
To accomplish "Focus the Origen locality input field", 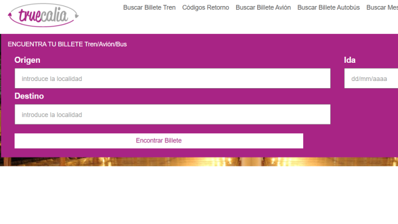I will [173, 78].
